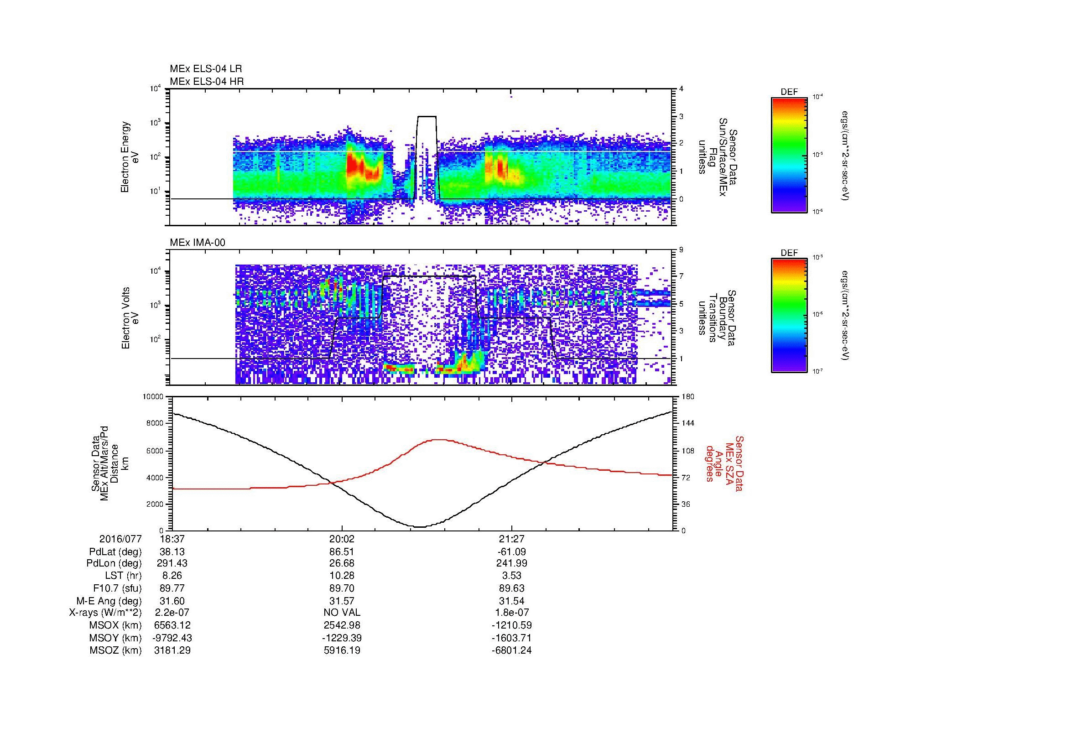Click the top color bar units label
Screen dimensions: 1067x754
[845, 156]
